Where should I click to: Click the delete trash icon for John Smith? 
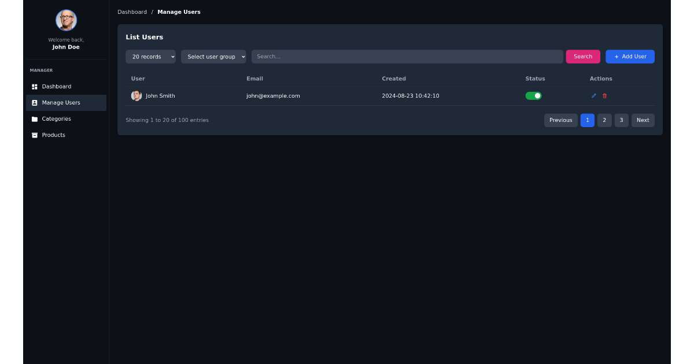click(604, 96)
